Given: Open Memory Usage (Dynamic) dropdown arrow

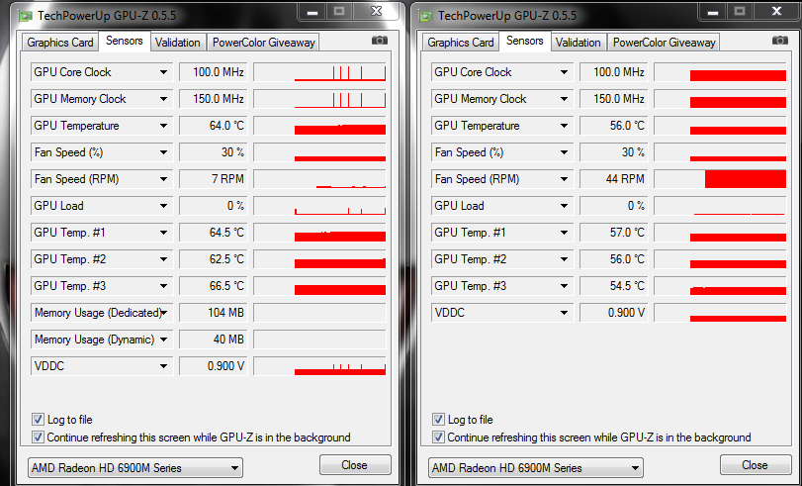Looking at the screenshot, I should 164,340.
